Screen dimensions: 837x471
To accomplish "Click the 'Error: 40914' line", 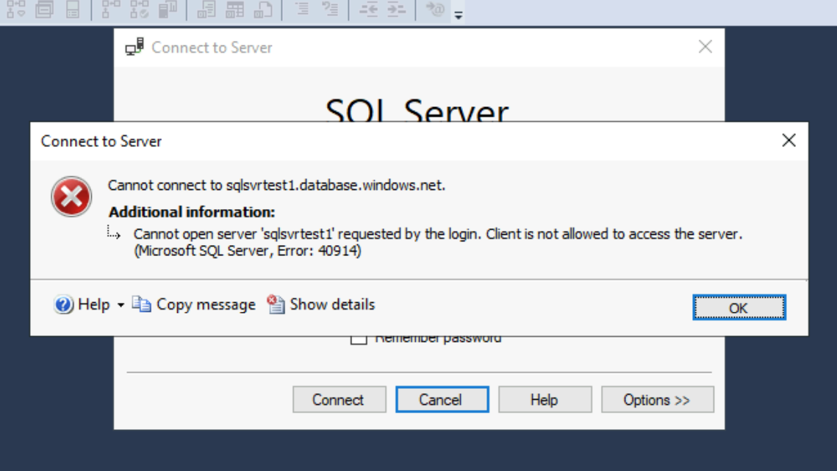I will pos(247,250).
